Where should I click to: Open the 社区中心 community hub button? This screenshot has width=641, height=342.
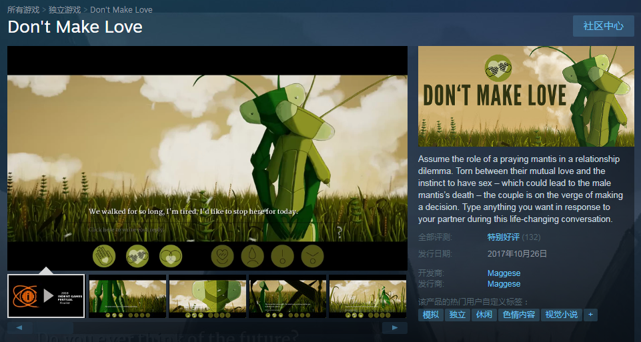(603, 26)
